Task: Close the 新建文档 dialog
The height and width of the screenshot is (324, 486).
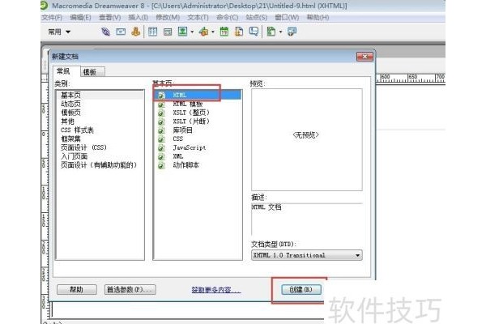Action: 364,57
